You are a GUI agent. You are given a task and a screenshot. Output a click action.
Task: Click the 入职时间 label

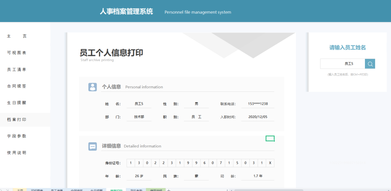point(228,117)
